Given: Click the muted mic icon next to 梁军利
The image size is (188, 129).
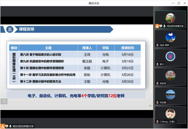Looking at the screenshot, I should pos(157,83).
